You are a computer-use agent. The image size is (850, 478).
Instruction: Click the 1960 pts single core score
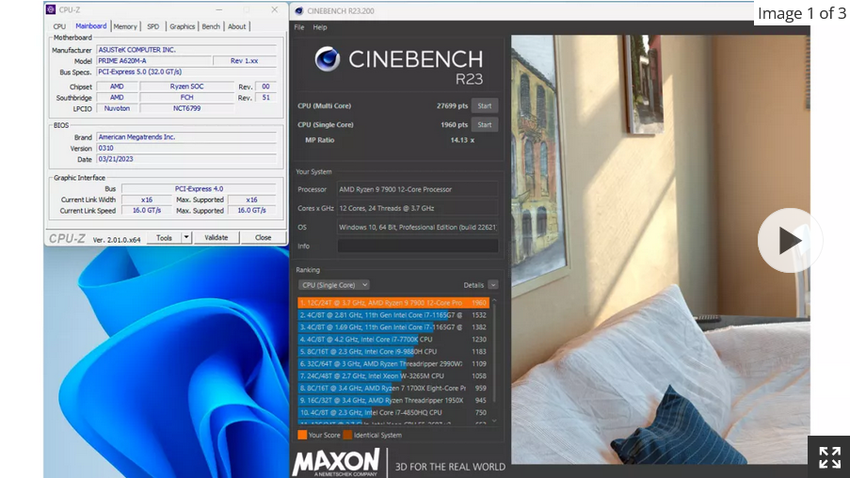[x=455, y=124]
